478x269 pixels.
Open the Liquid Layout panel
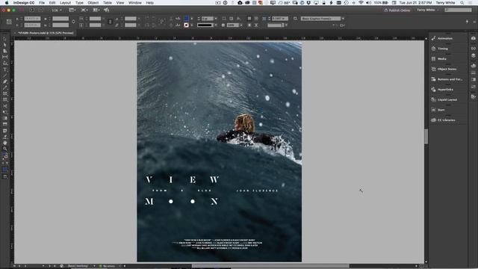click(x=448, y=99)
